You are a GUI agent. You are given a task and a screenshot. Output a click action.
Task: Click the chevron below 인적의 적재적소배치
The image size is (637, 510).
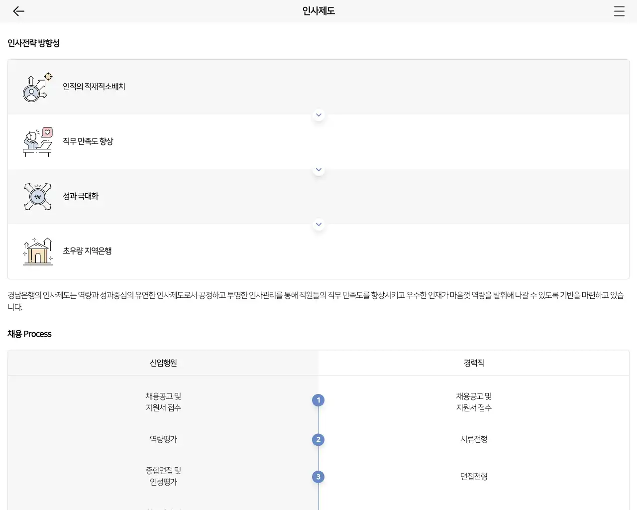pos(318,115)
